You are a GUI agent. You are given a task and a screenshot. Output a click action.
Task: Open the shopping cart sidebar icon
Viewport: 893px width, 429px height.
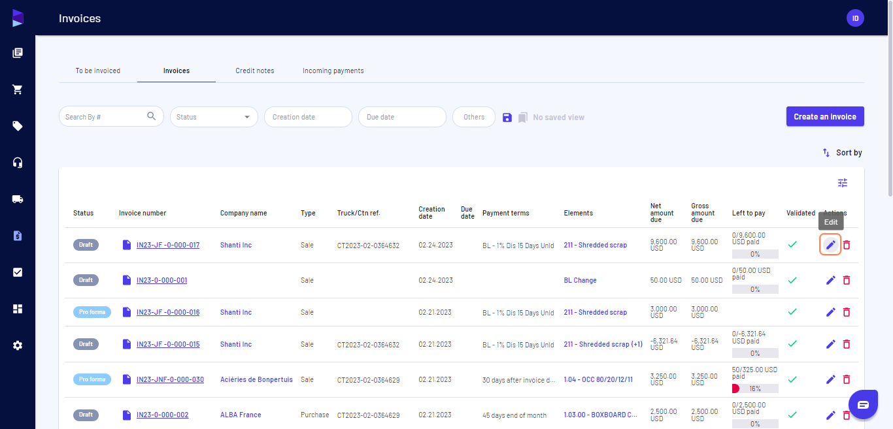pyautogui.click(x=18, y=89)
